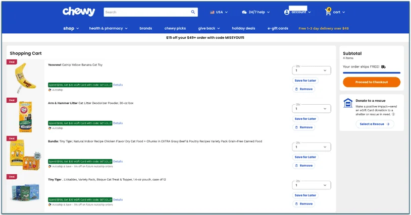View GETJOLLY Details for Tiny Tiger Bundle

(118, 162)
